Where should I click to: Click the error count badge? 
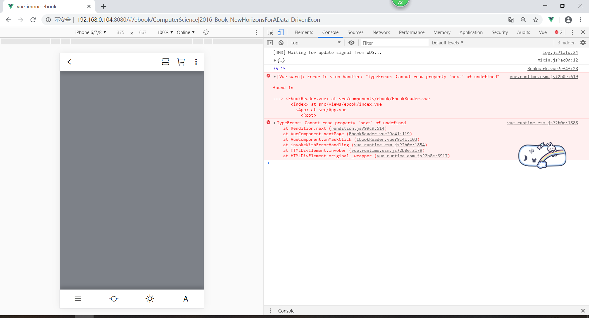559,32
